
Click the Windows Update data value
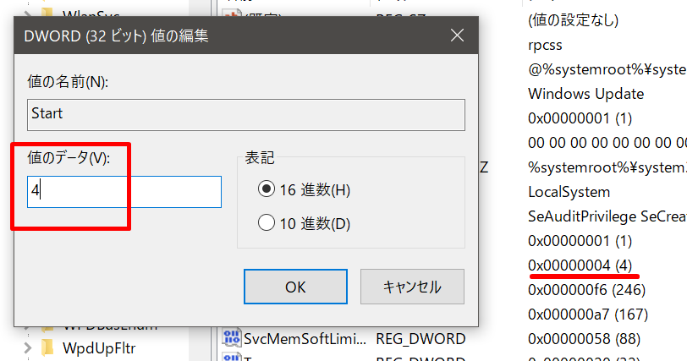coord(585,94)
